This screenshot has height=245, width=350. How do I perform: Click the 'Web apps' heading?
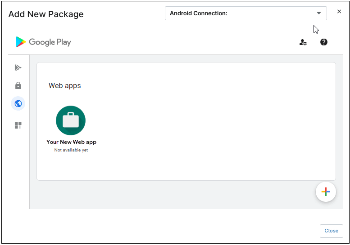(65, 86)
